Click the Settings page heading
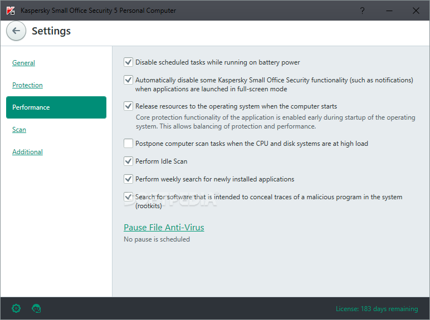Screen dimensions: 430x320 click(51, 31)
